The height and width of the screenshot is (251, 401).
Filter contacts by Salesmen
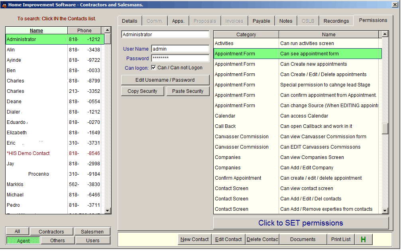pyautogui.click(x=92, y=231)
